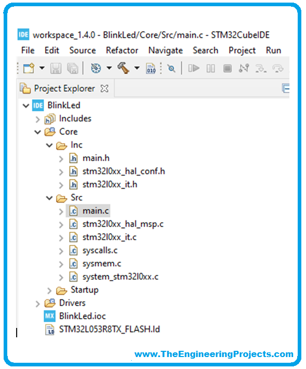The width and height of the screenshot is (306, 369).
Task: Click the Save All toolbar icon
Action: (x=73, y=69)
